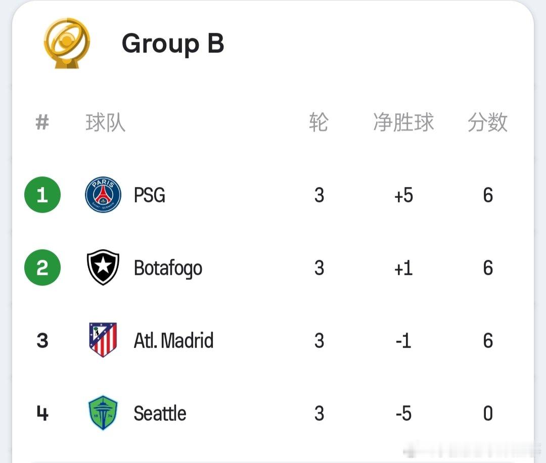This screenshot has width=546, height=463.
Task: Select rank number 4 in standings
Action: pyautogui.click(x=42, y=413)
